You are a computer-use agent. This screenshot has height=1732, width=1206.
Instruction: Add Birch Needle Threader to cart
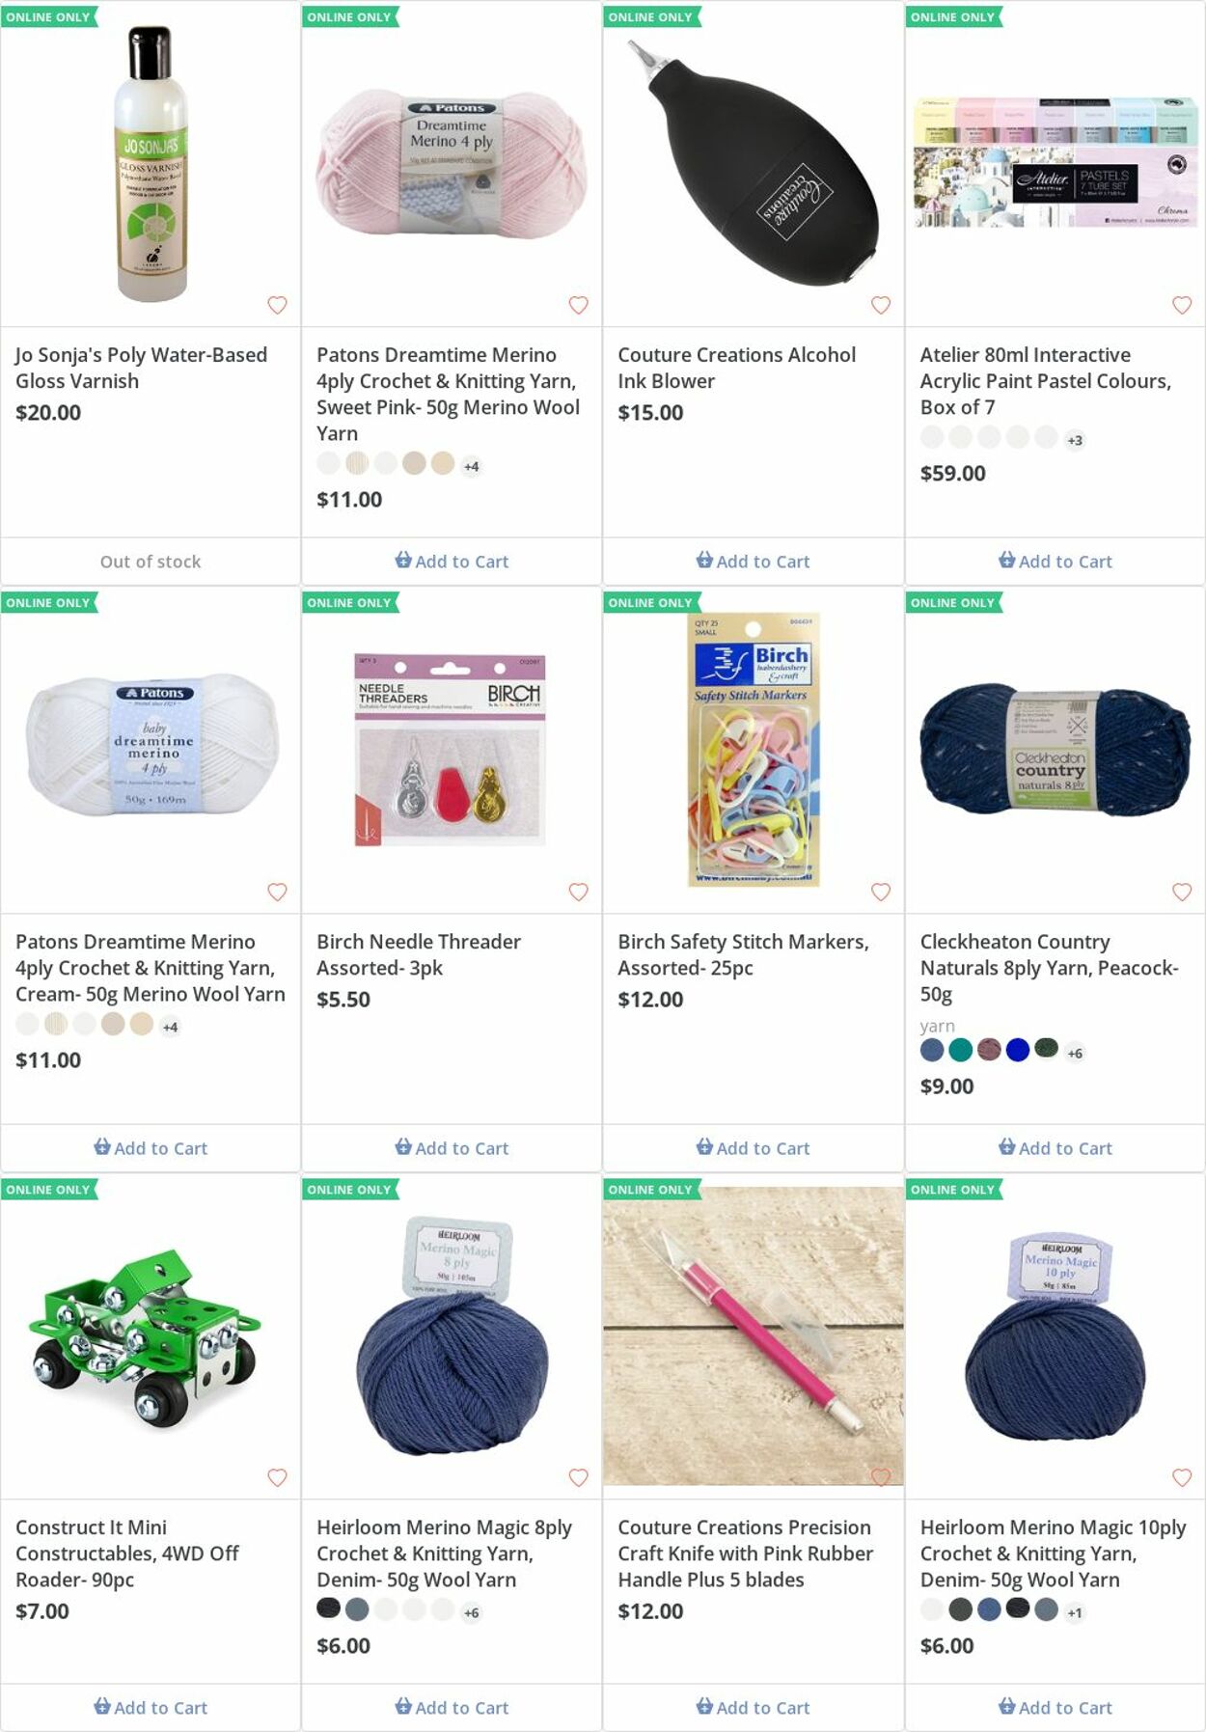click(452, 1148)
